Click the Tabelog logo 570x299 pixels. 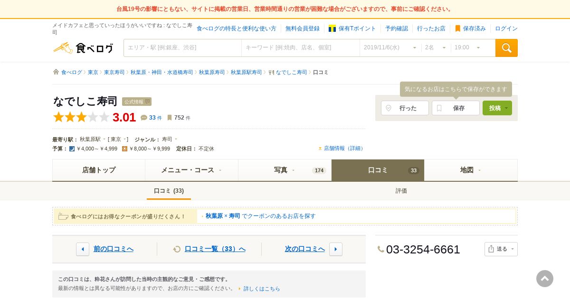click(83, 48)
